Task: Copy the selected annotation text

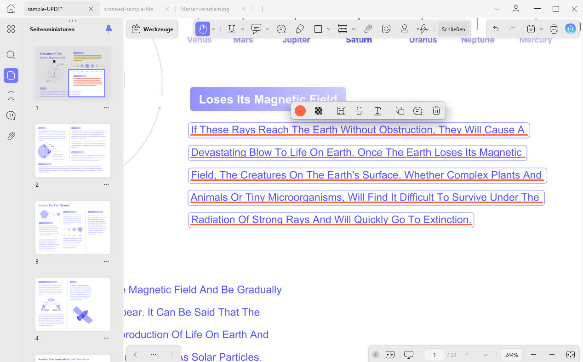Action: click(x=400, y=111)
